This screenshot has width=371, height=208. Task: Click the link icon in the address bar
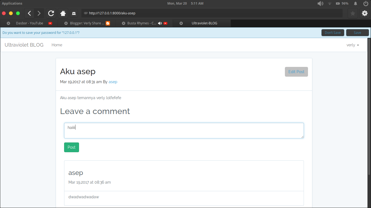click(86, 13)
